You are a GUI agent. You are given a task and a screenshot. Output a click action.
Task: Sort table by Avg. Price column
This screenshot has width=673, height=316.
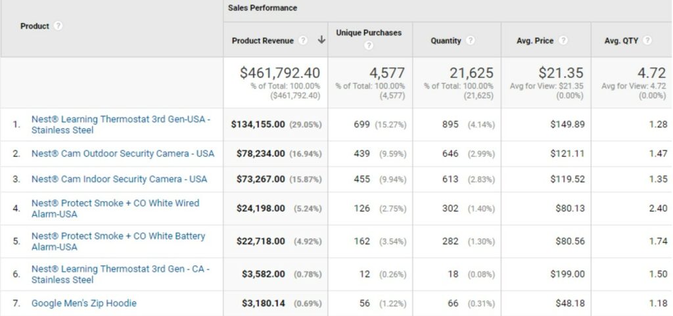point(535,40)
